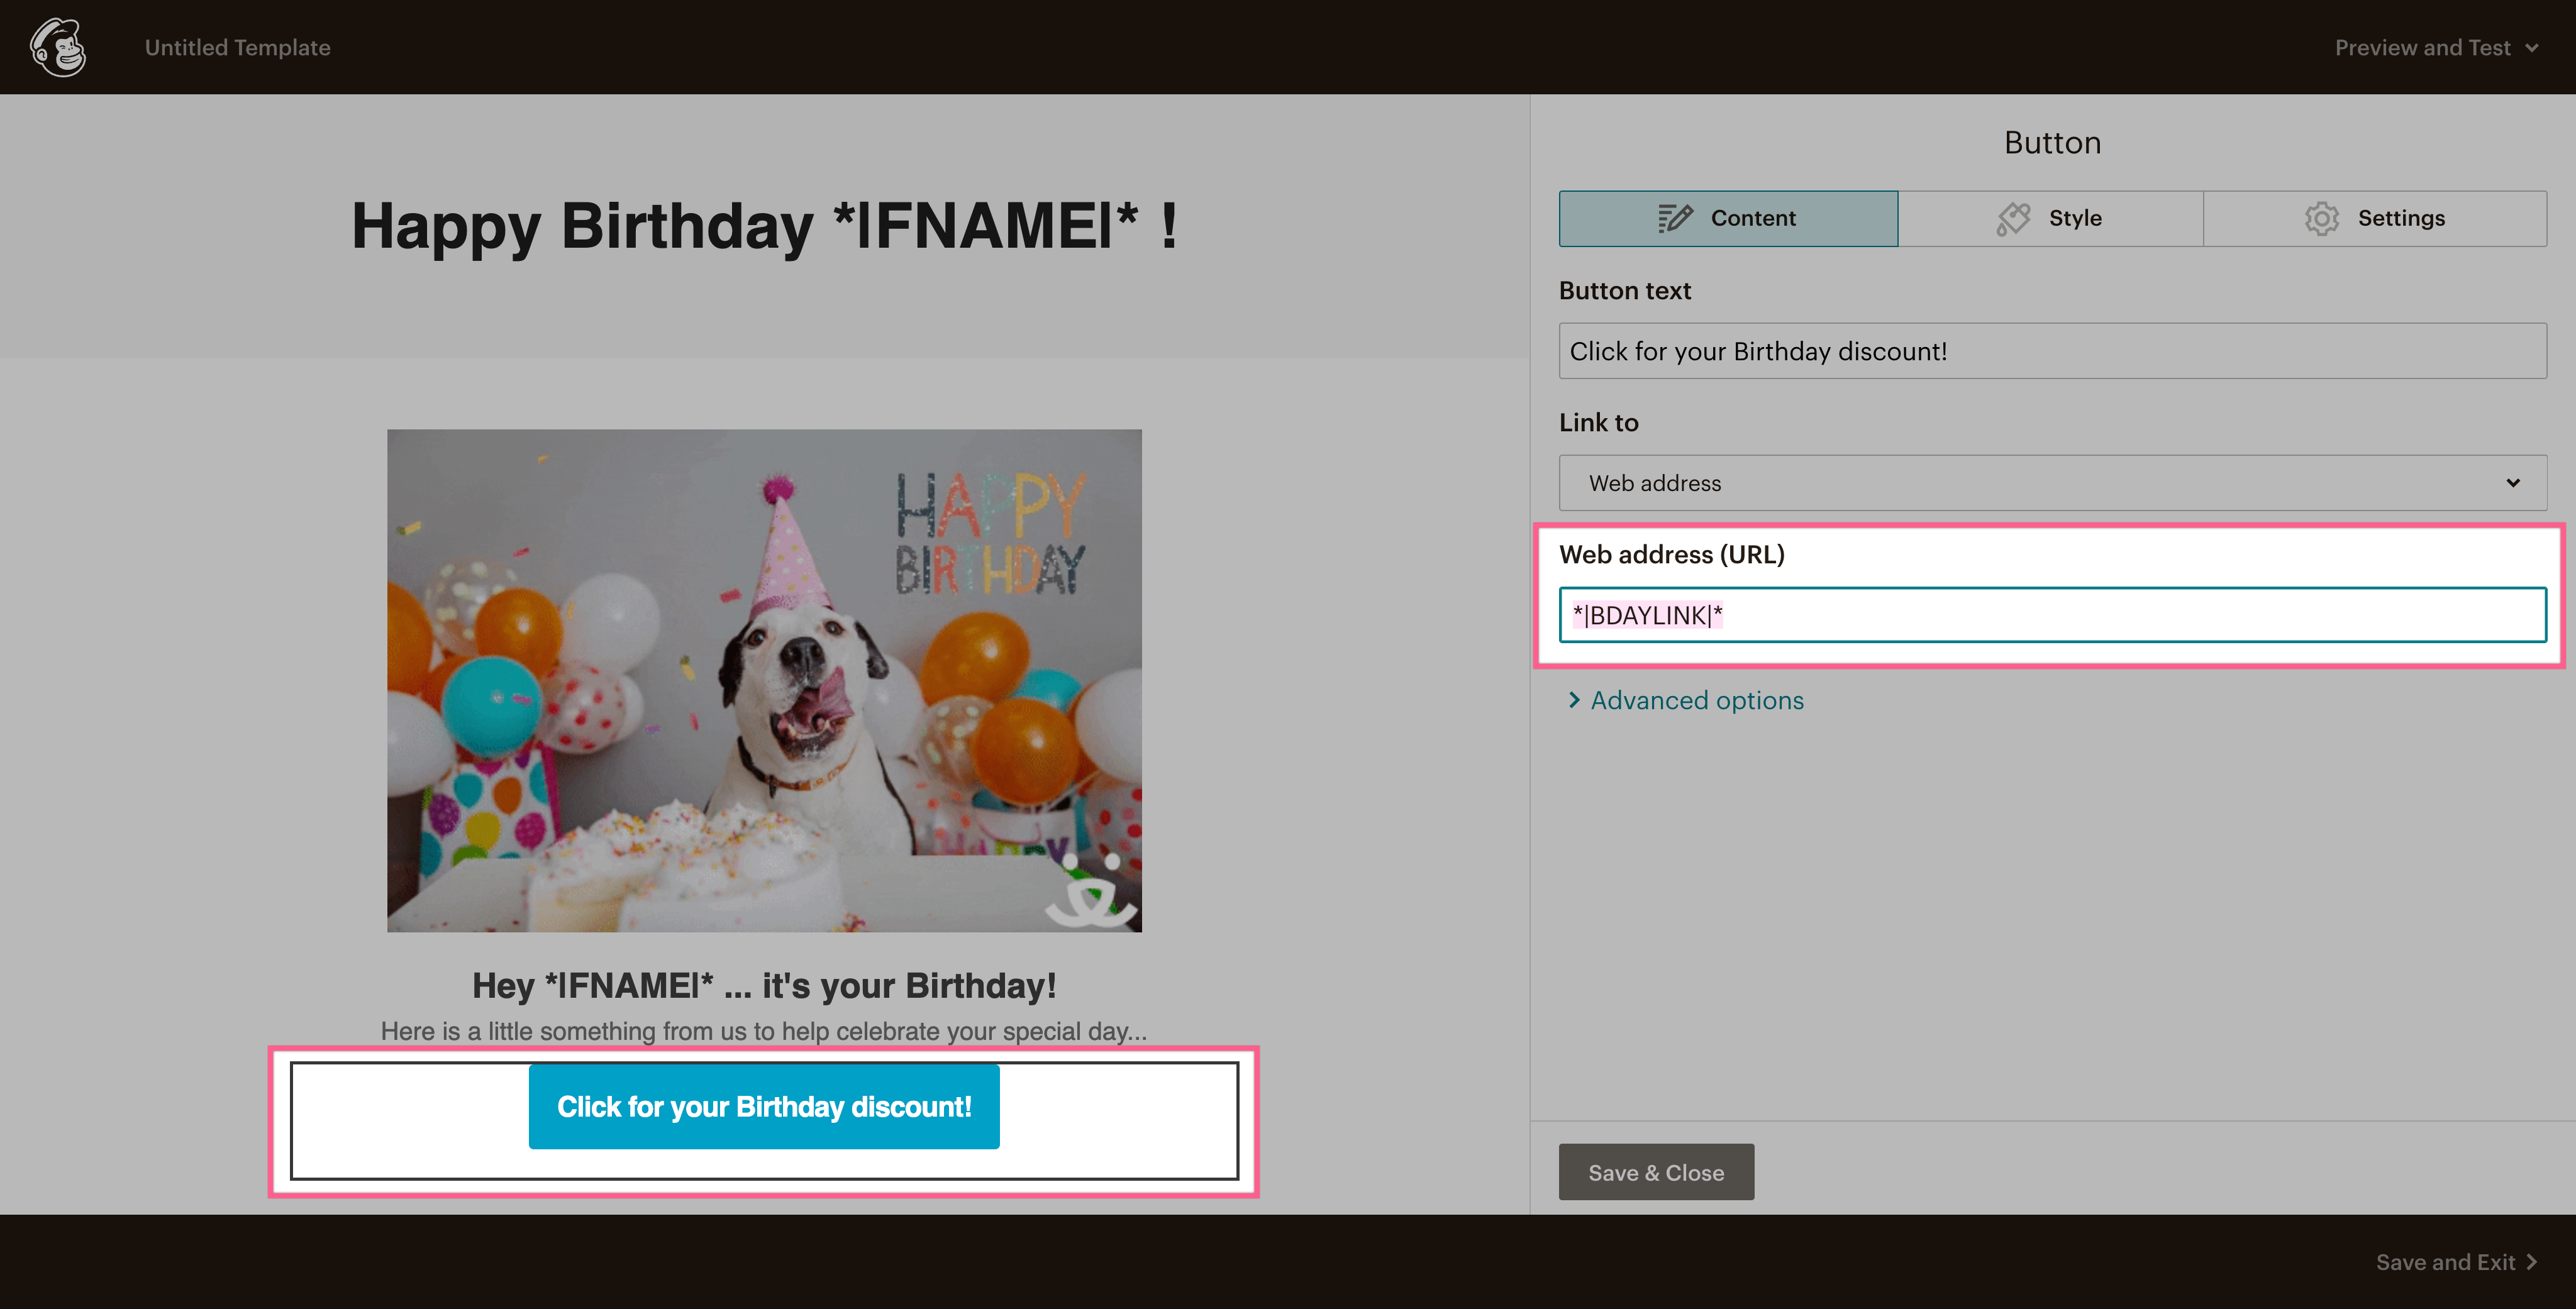Click the gear icon for Settings

[x=2321, y=218]
